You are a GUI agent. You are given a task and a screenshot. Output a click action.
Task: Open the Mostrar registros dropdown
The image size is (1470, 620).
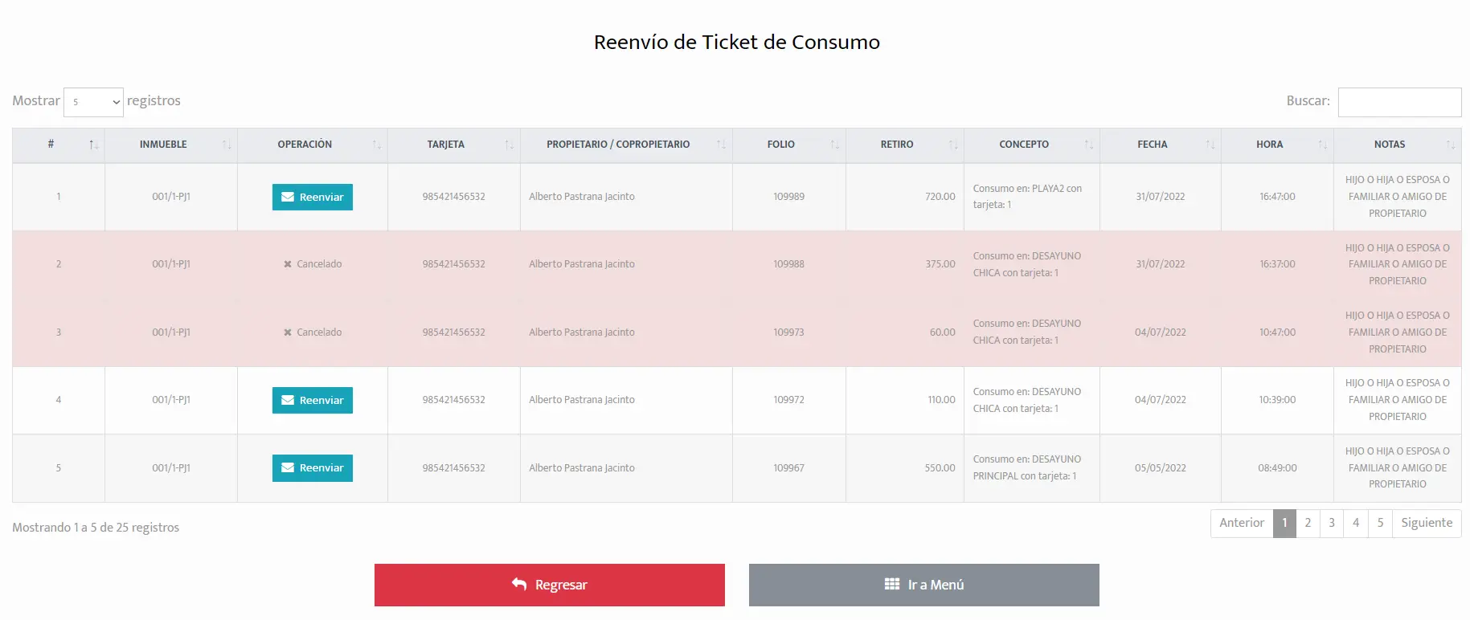(93, 102)
